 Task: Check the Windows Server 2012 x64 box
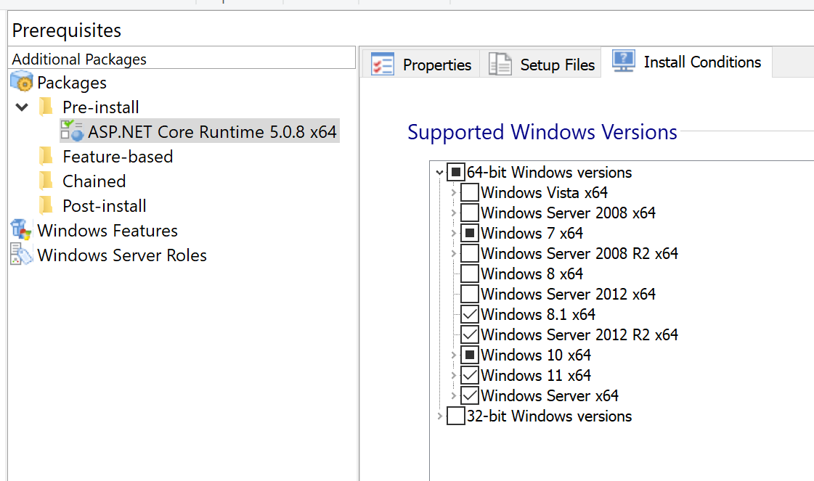click(x=470, y=294)
